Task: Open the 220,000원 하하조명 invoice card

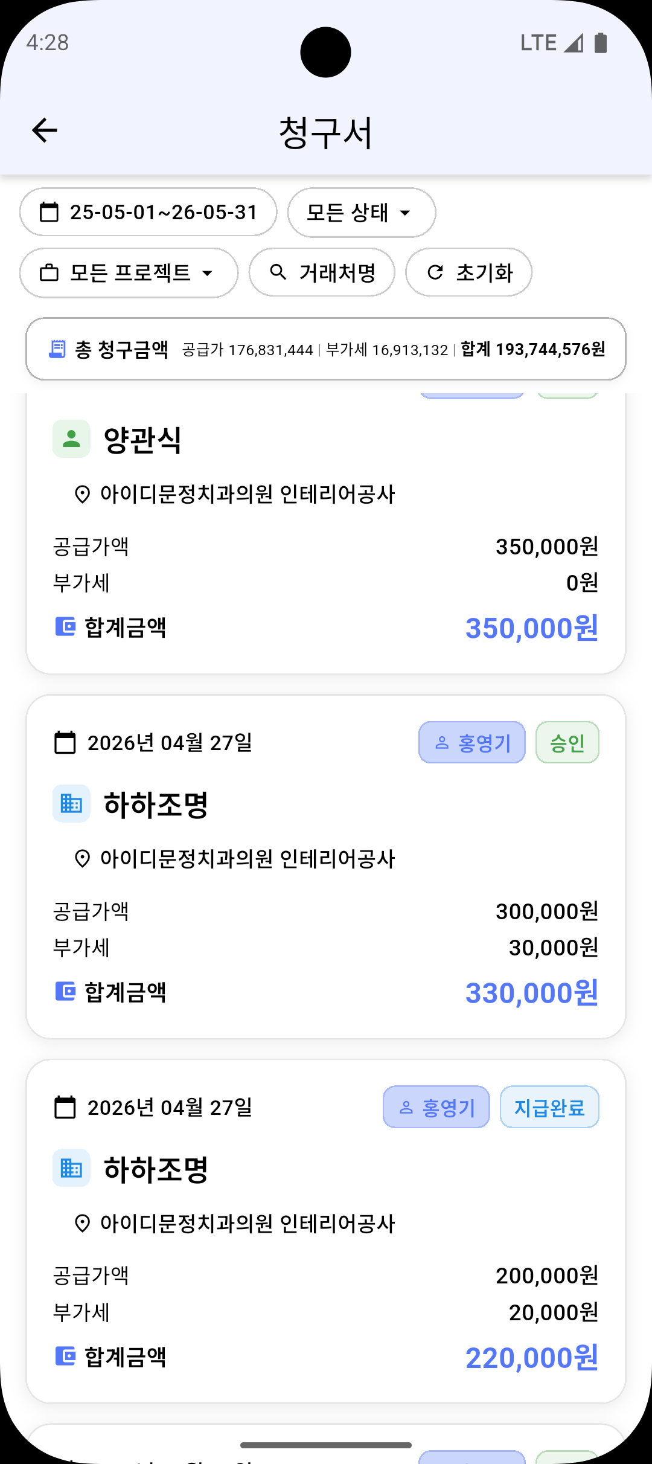Action: coord(326,1231)
